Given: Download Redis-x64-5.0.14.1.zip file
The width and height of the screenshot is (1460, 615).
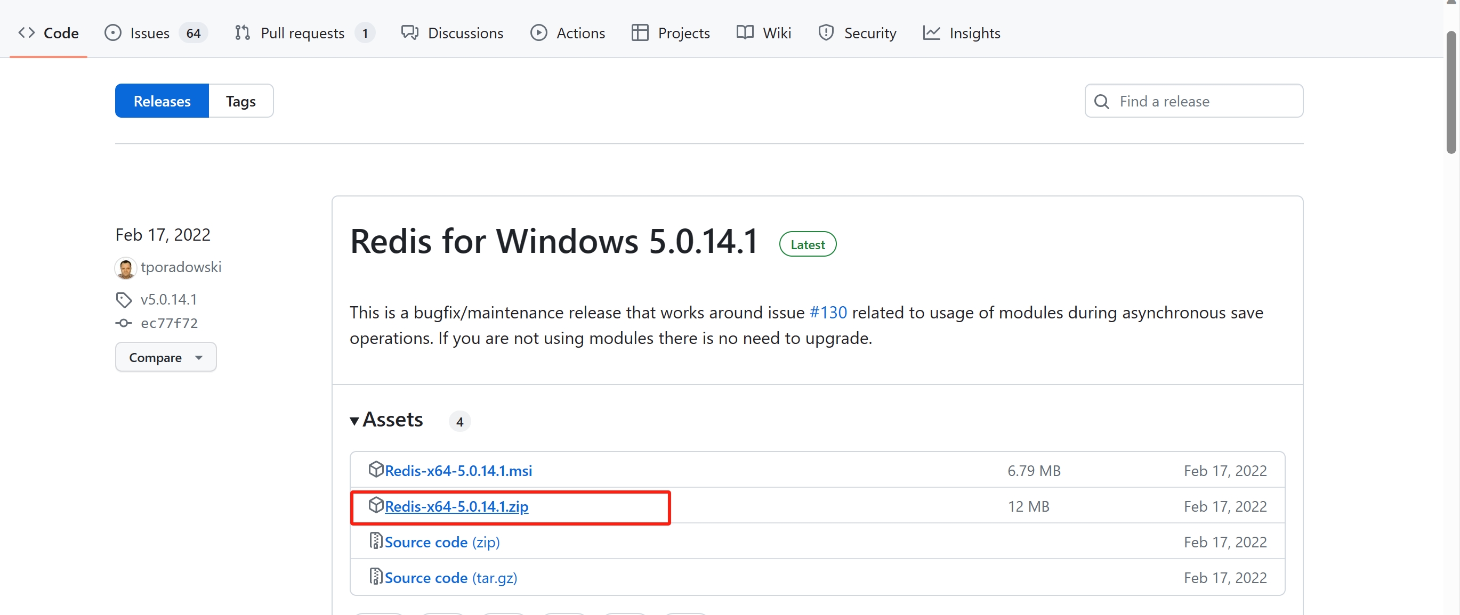Looking at the screenshot, I should pos(456,505).
